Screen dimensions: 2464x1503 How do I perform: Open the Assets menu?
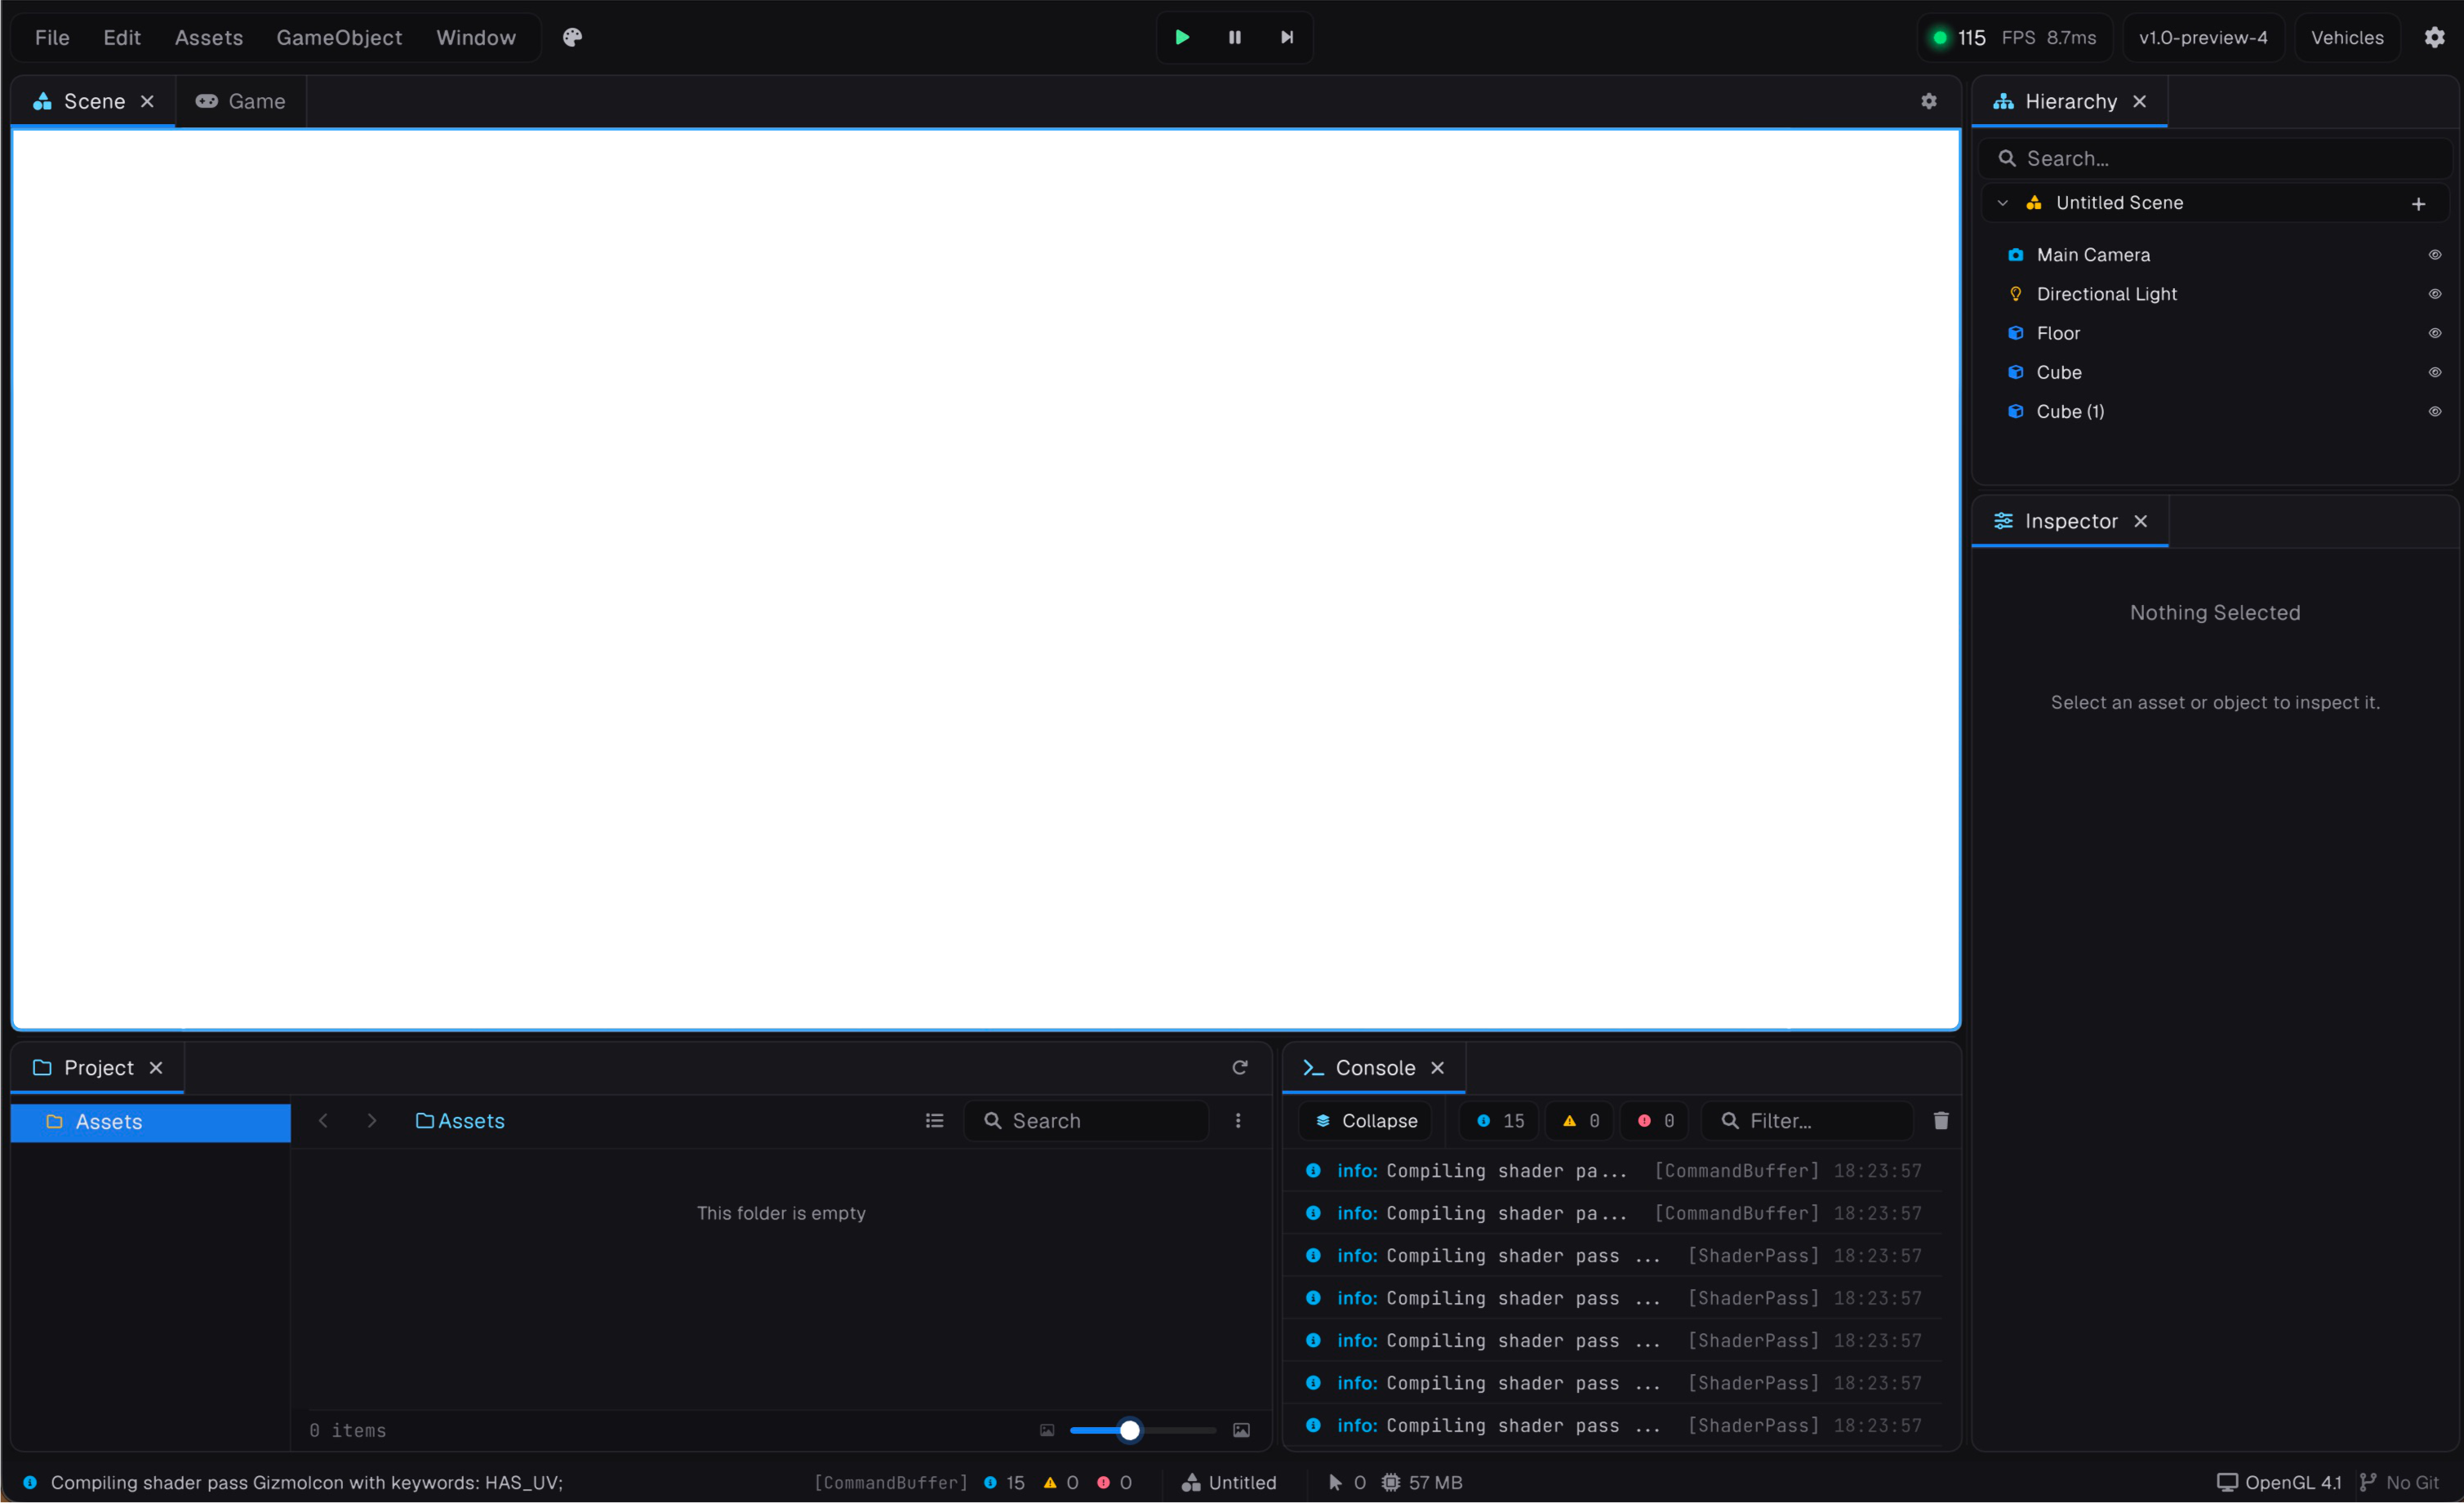pos(209,37)
